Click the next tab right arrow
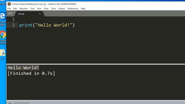185x104 pixels. click(12, 14)
